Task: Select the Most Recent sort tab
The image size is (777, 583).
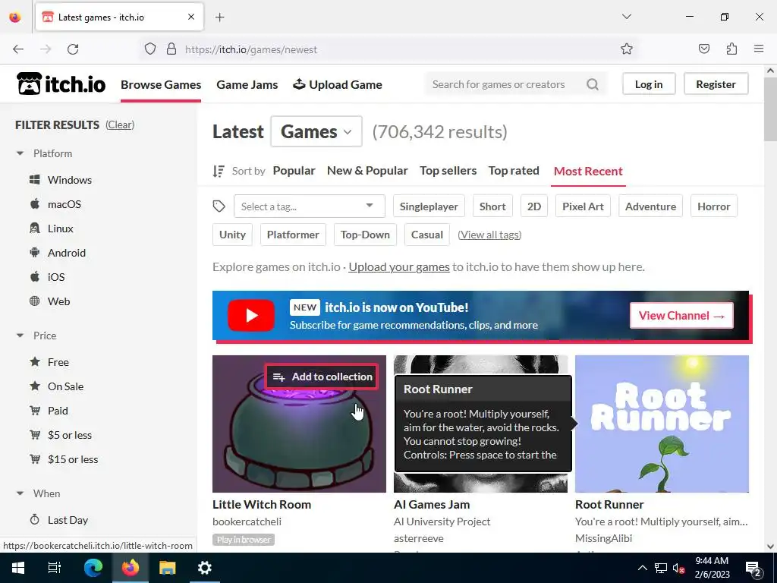Action: point(588,171)
